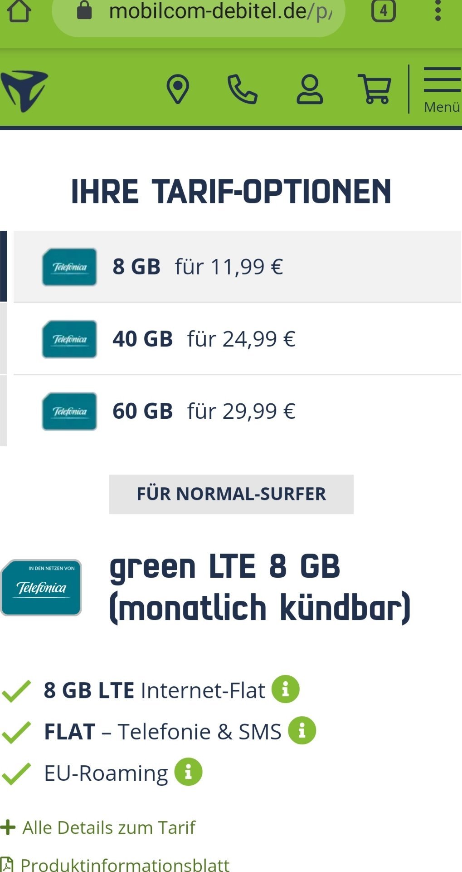Tap the address bar URL field

coord(199,13)
